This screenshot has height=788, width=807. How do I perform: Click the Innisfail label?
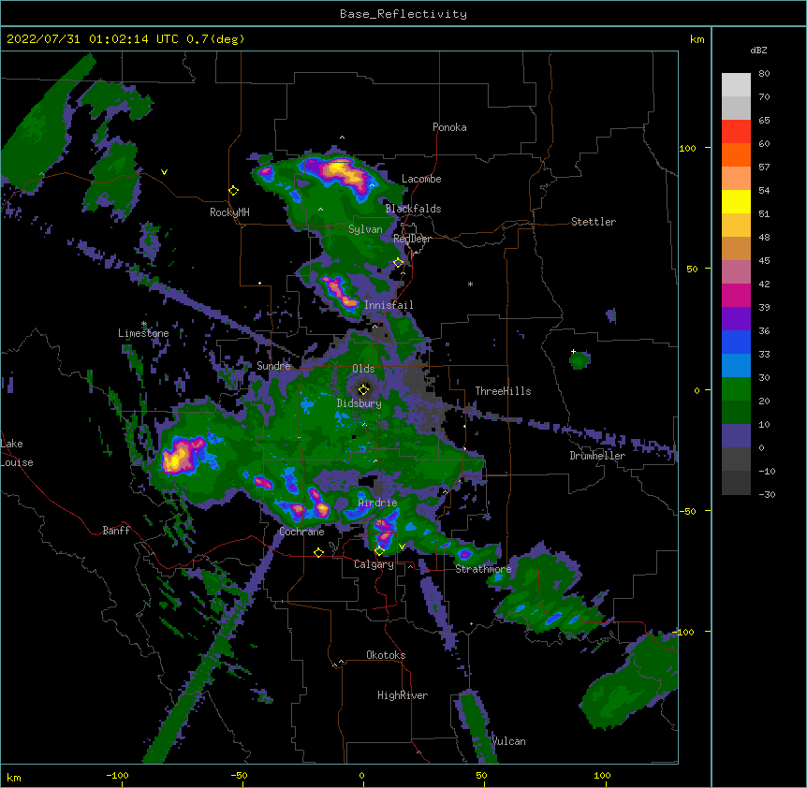click(x=389, y=305)
